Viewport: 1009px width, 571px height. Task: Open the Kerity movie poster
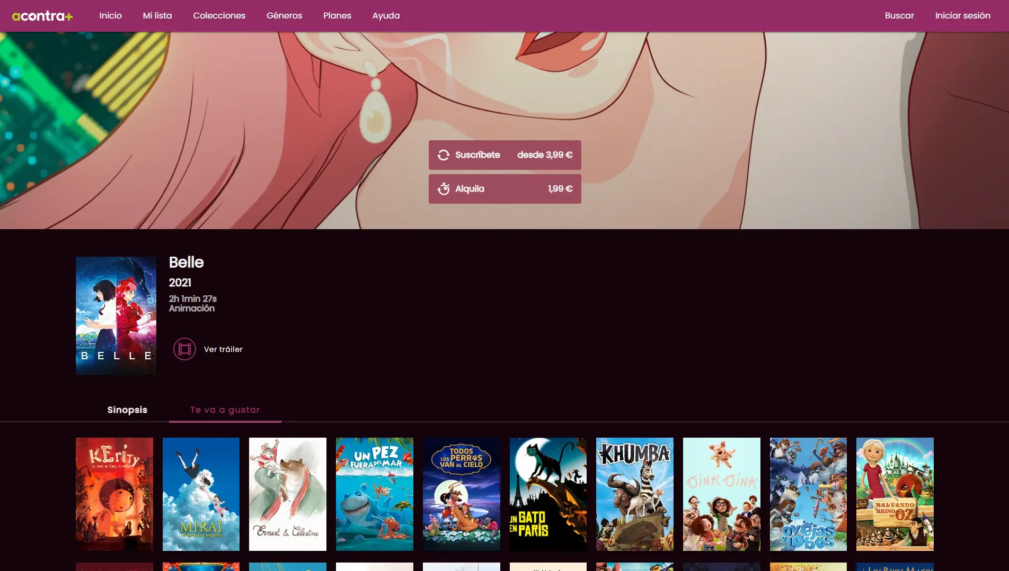coord(114,494)
